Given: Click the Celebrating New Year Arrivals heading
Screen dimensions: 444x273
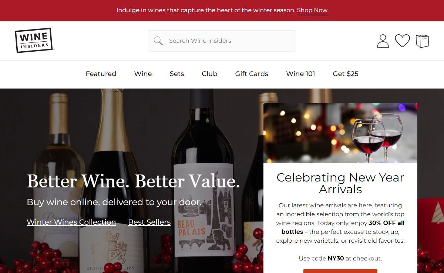Looking at the screenshot, I should [x=340, y=183].
